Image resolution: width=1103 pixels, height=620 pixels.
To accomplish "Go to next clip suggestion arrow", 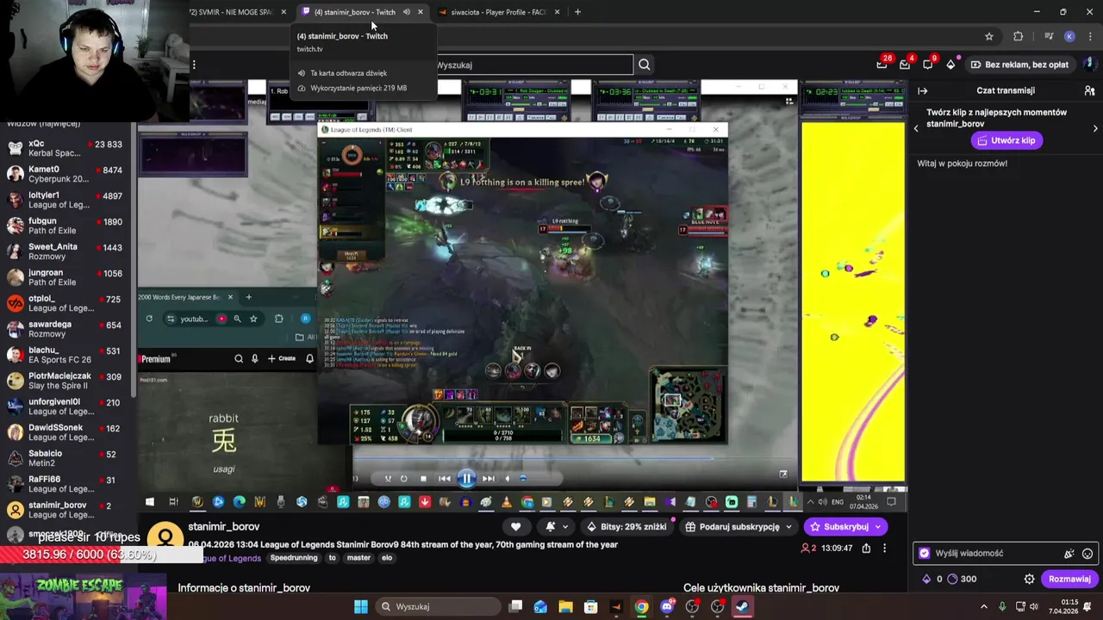I will [1095, 128].
